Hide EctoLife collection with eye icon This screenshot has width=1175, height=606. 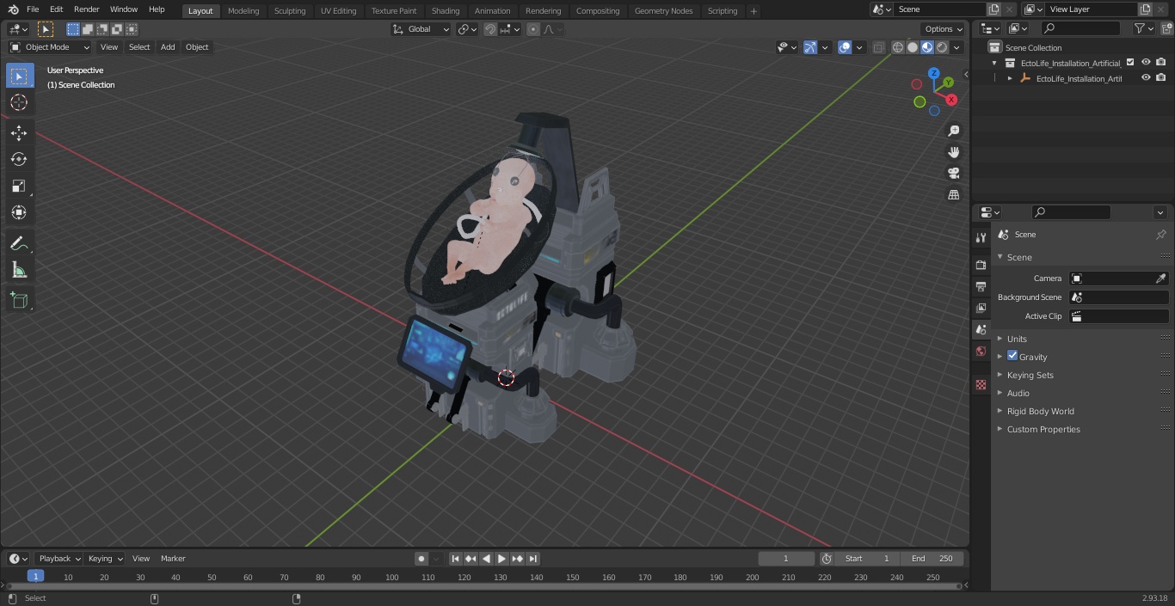click(x=1146, y=63)
